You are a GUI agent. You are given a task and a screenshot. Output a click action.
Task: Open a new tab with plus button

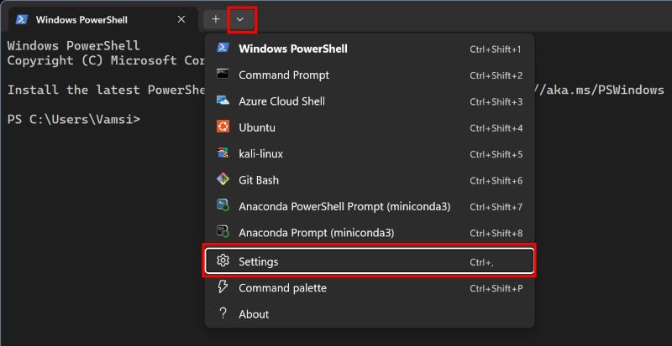click(x=216, y=18)
